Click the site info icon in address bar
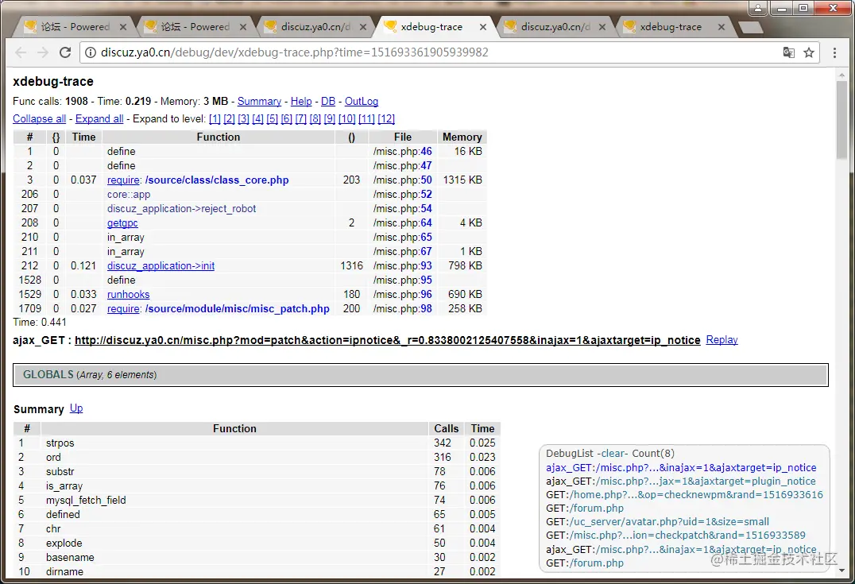The image size is (855, 584). [91, 52]
